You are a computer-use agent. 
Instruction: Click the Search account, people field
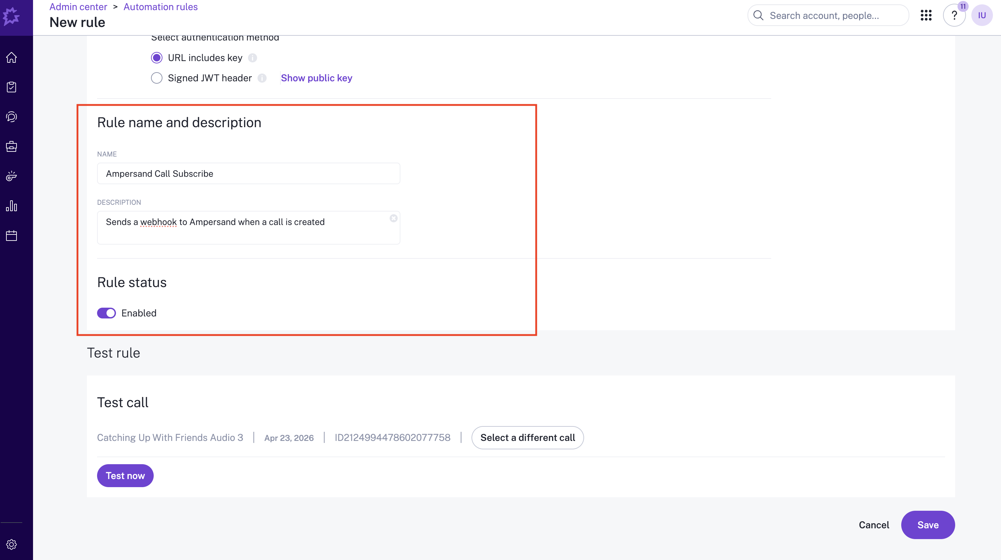click(828, 15)
